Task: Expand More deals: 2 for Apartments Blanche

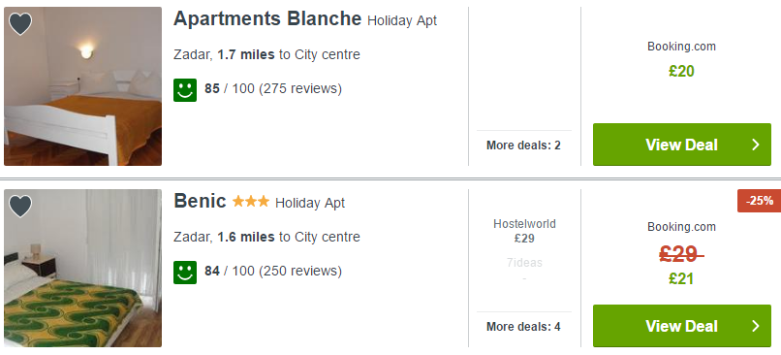Action: click(523, 145)
